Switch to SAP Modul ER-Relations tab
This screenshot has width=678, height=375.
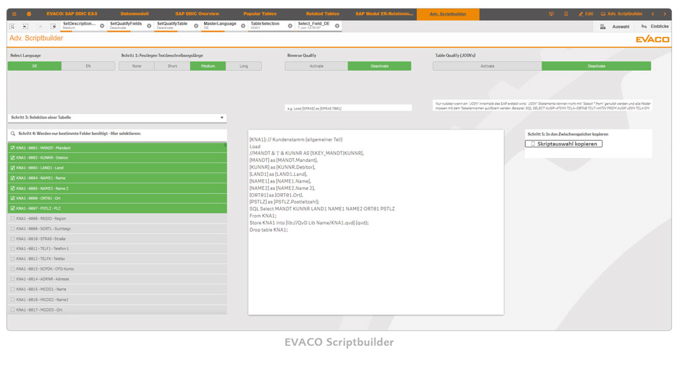(385, 14)
